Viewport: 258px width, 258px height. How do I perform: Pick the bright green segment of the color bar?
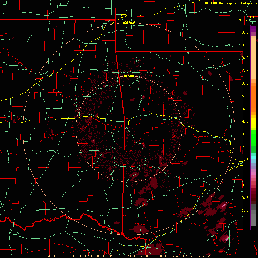click(253, 139)
